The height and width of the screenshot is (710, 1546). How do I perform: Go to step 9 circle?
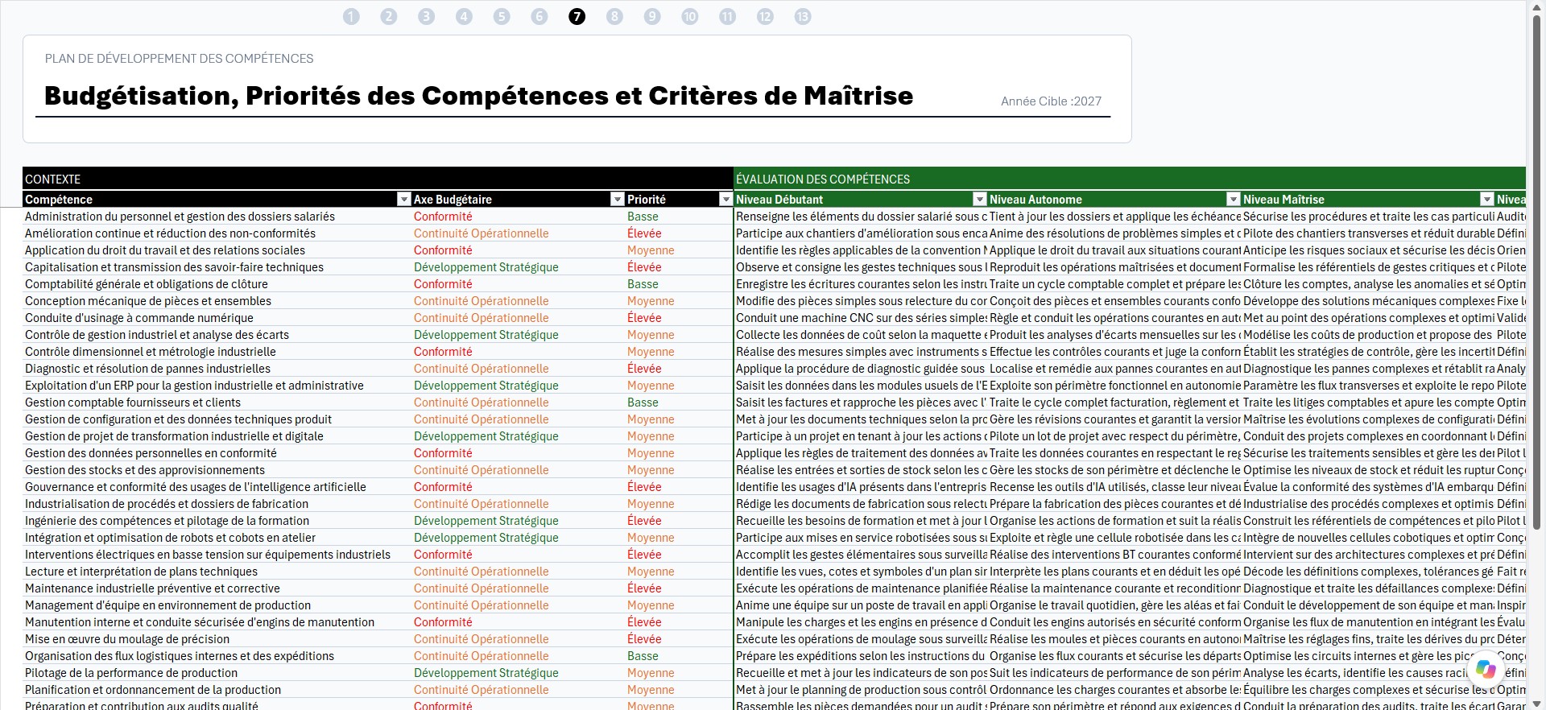click(x=652, y=16)
